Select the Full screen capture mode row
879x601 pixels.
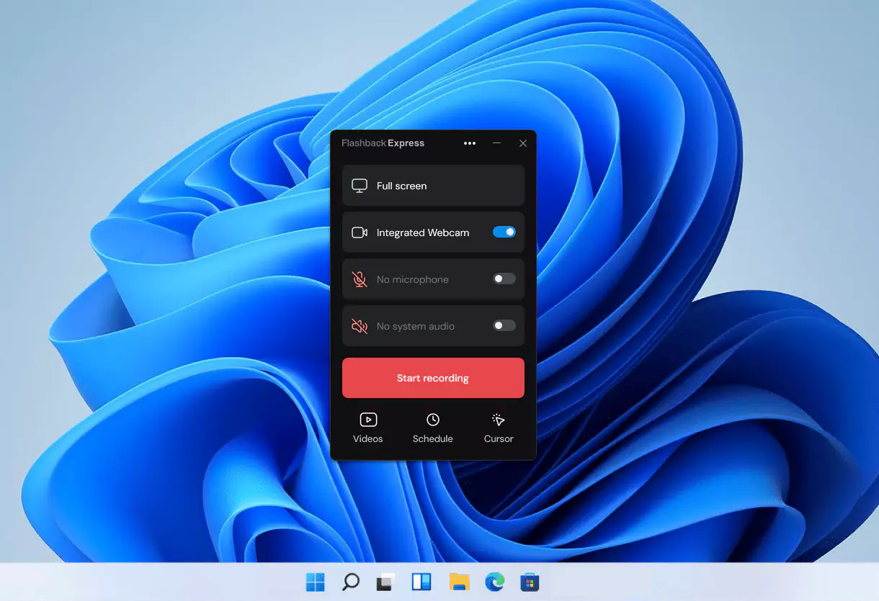(x=433, y=186)
